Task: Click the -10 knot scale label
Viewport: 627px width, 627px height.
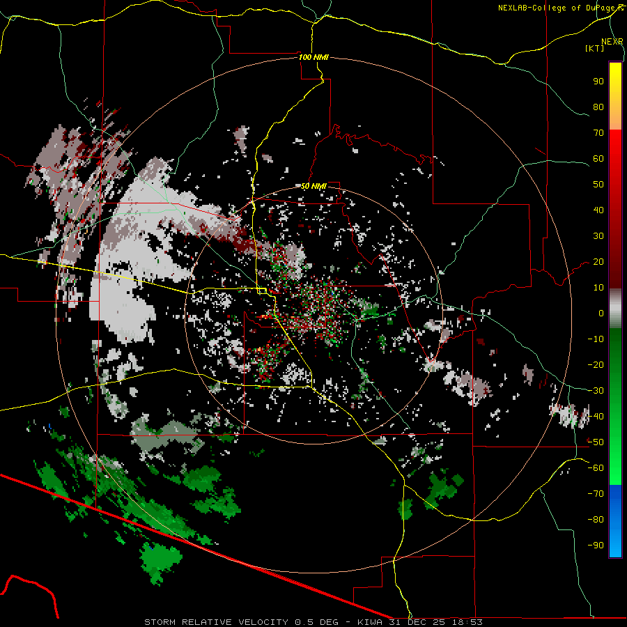Action: [x=596, y=339]
